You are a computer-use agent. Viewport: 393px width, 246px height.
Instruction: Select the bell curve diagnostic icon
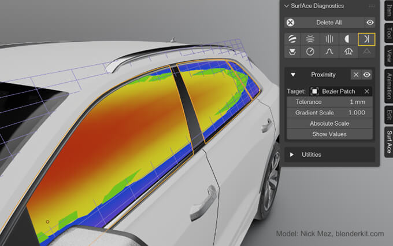point(329,52)
